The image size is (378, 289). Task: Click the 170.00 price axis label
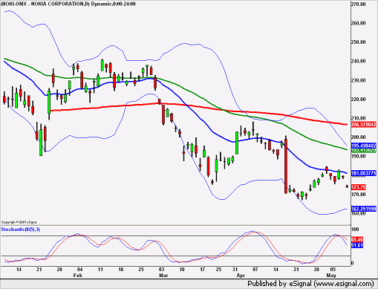(358, 195)
